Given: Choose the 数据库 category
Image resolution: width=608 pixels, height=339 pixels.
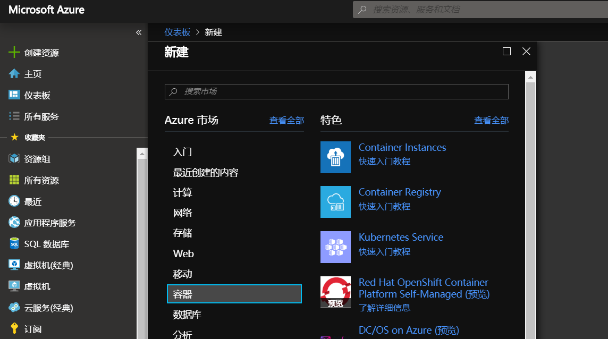Looking at the screenshot, I should (x=187, y=314).
